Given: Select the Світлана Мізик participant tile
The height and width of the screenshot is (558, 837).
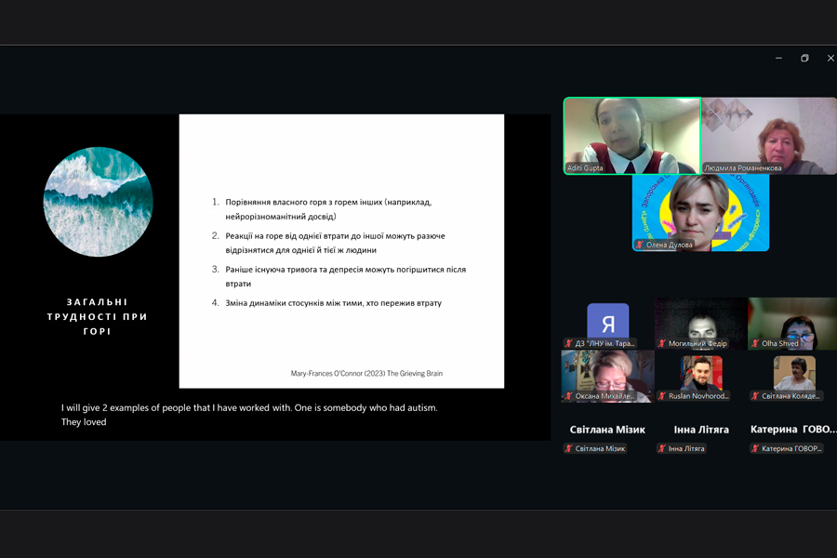Looking at the screenshot, I should 607,430.
